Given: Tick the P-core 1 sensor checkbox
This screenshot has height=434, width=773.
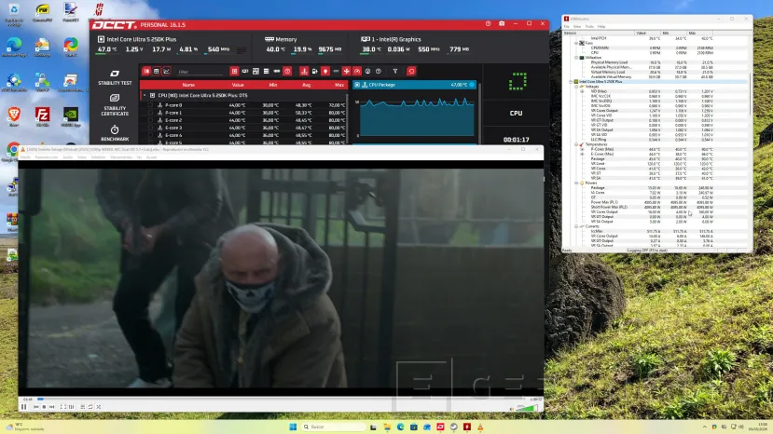Looking at the screenshot, I should click(150, 113).
